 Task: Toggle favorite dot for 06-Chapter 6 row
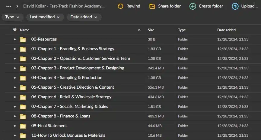[x=15, y=97]
